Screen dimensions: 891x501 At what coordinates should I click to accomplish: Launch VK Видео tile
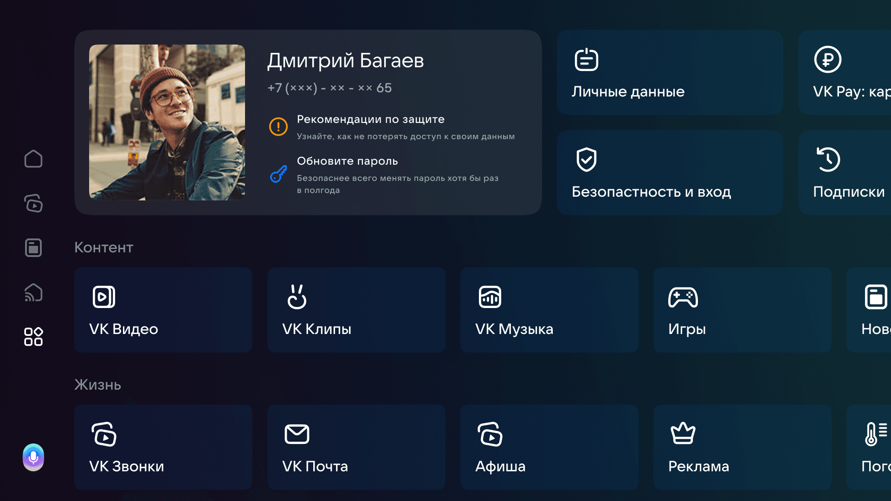tap(163, 309)
